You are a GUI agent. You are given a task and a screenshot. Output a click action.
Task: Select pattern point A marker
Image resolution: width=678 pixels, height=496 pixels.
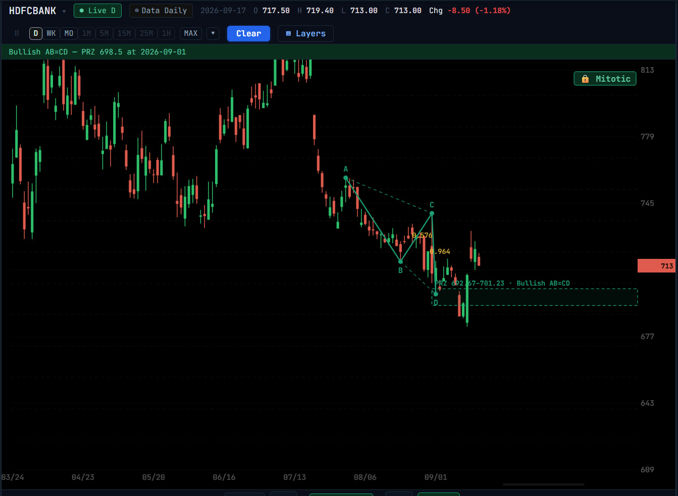point(346,178)
